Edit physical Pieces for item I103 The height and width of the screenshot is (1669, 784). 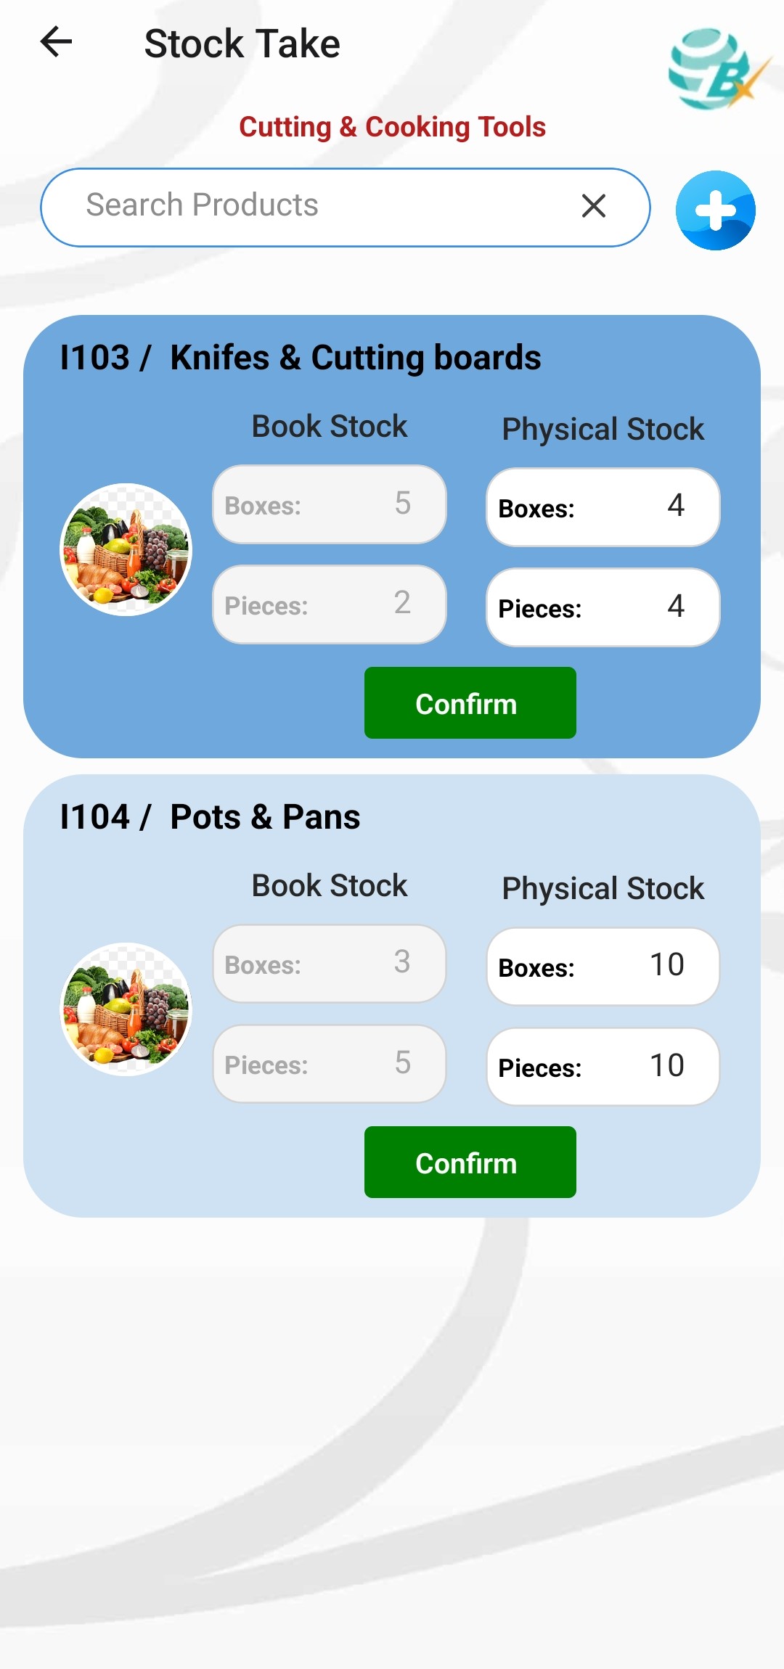point(603,607)
